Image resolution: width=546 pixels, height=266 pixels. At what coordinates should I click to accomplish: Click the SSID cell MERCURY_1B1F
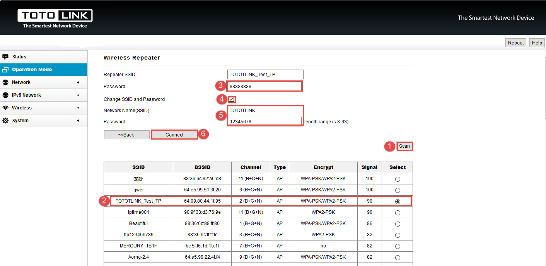tap(138, 246)
